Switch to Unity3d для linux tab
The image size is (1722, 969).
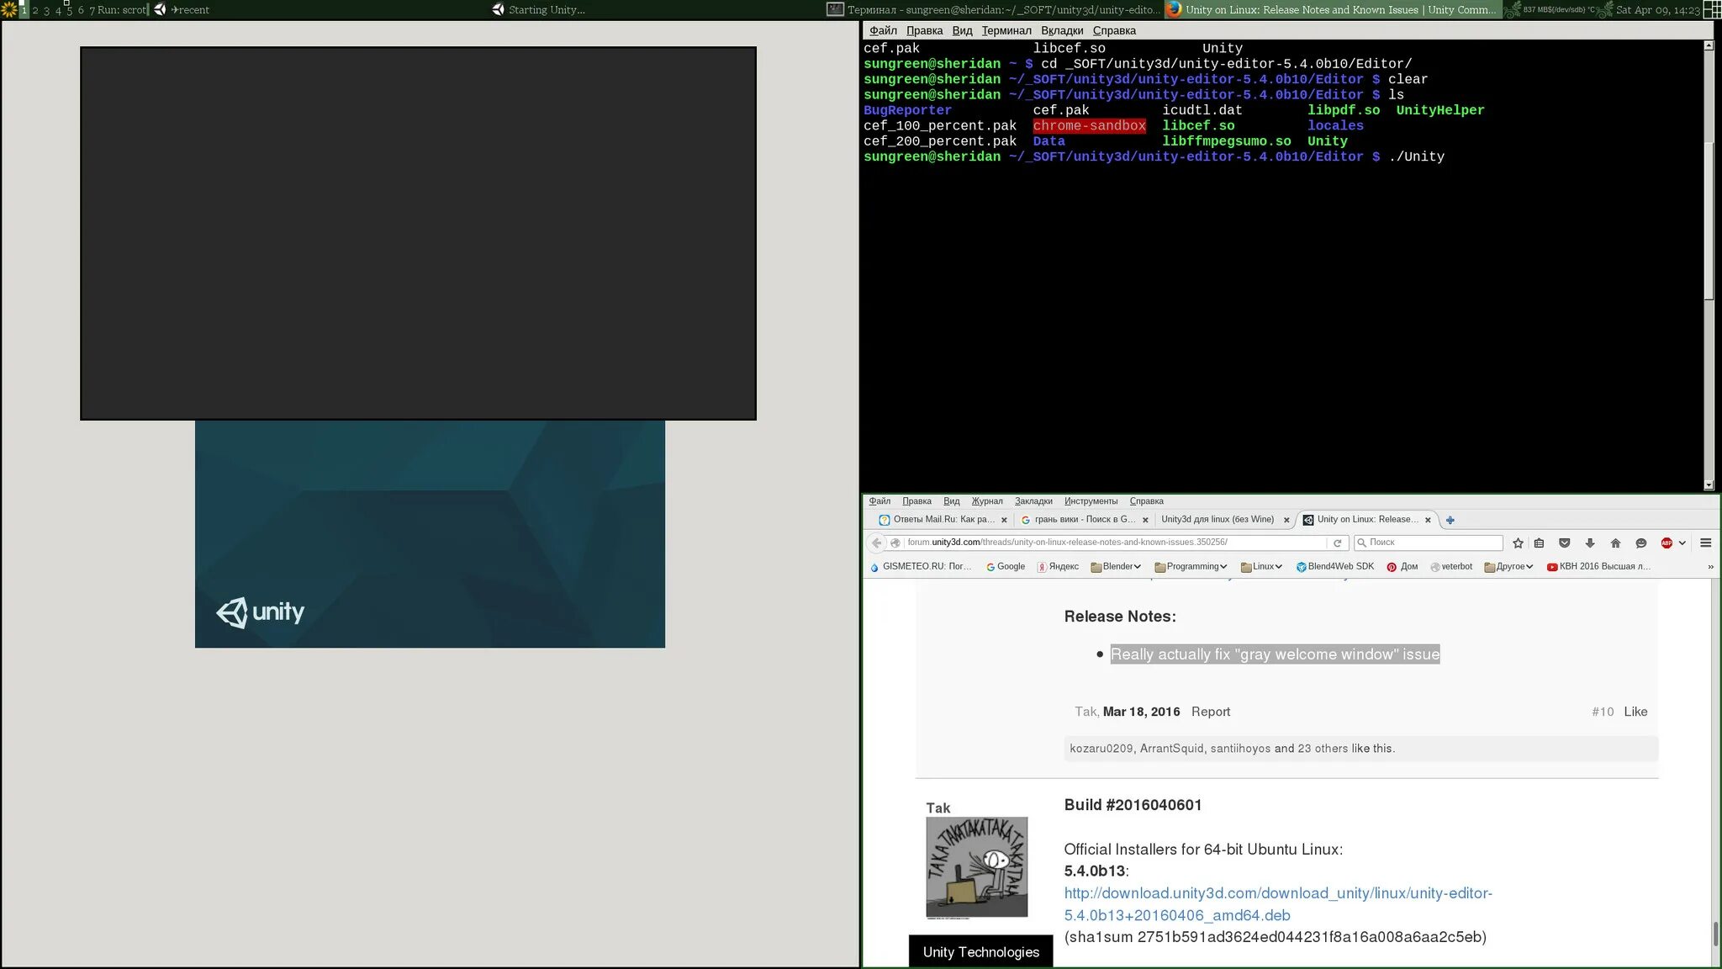click(1217, 520)
